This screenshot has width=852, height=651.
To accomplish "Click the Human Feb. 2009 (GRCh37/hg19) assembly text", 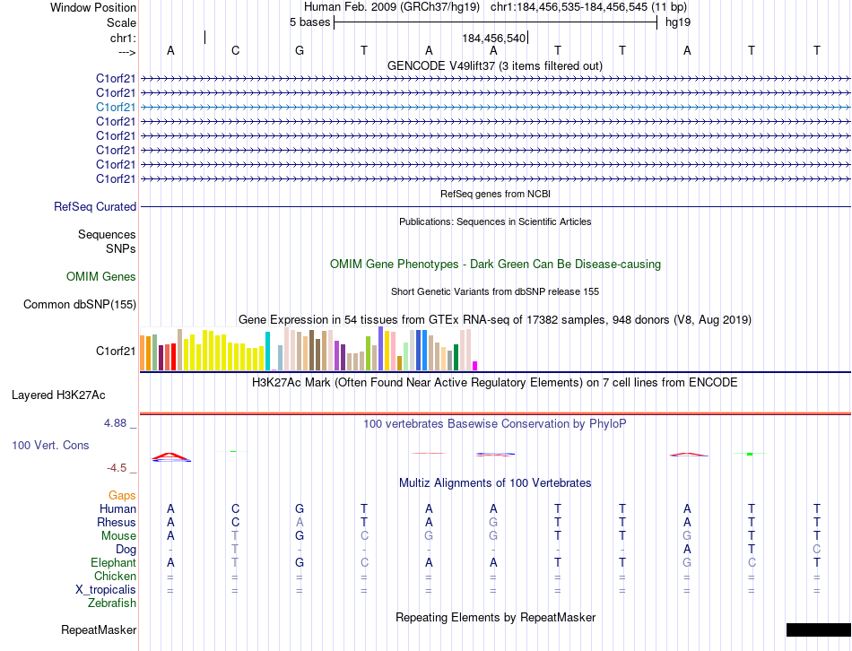I will tap(392, 7).
